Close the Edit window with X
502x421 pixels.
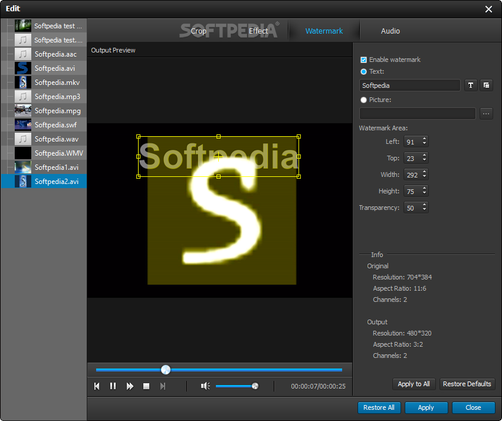point(488,9)
